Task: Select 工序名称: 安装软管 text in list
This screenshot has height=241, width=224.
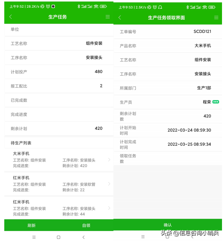Action: [79, 184]
